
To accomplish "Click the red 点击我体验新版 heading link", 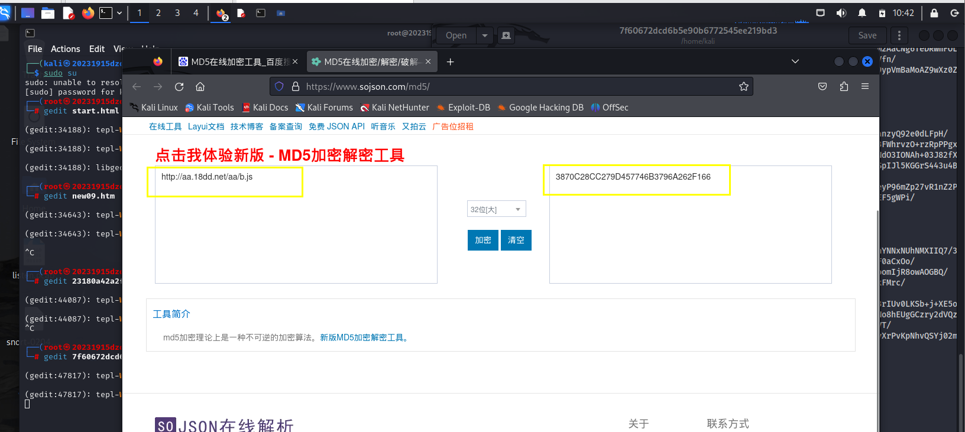I will tap(280, 155).
